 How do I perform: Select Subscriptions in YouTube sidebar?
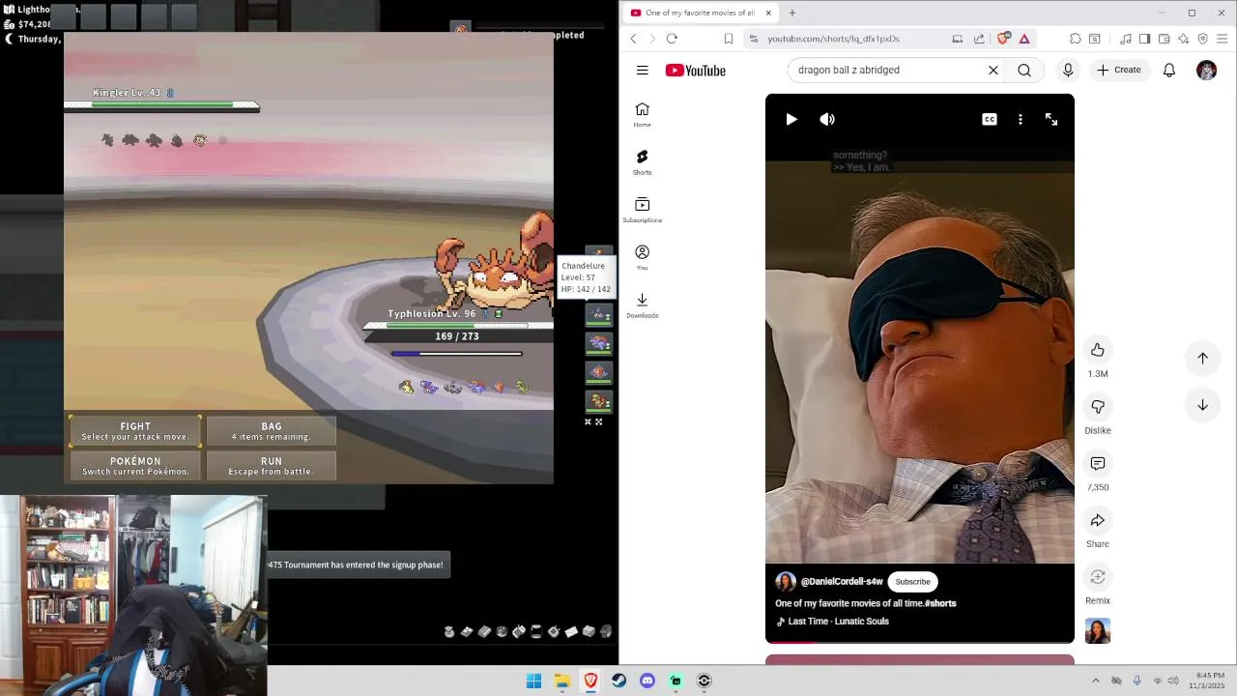pos(642,209)
